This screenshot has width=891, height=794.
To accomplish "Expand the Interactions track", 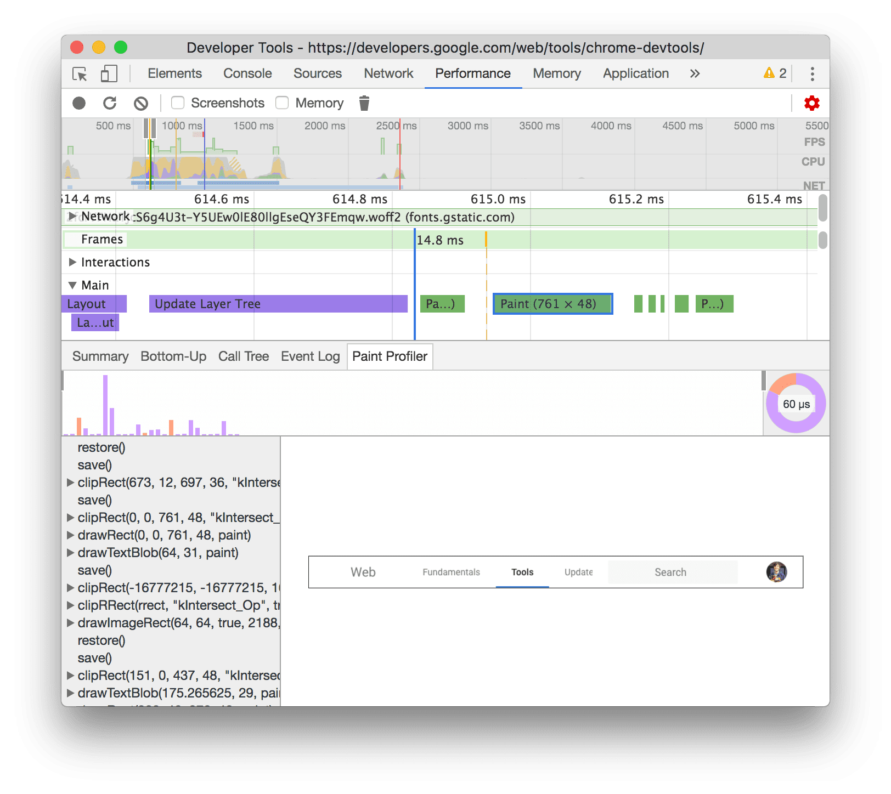I will [72, 262].
